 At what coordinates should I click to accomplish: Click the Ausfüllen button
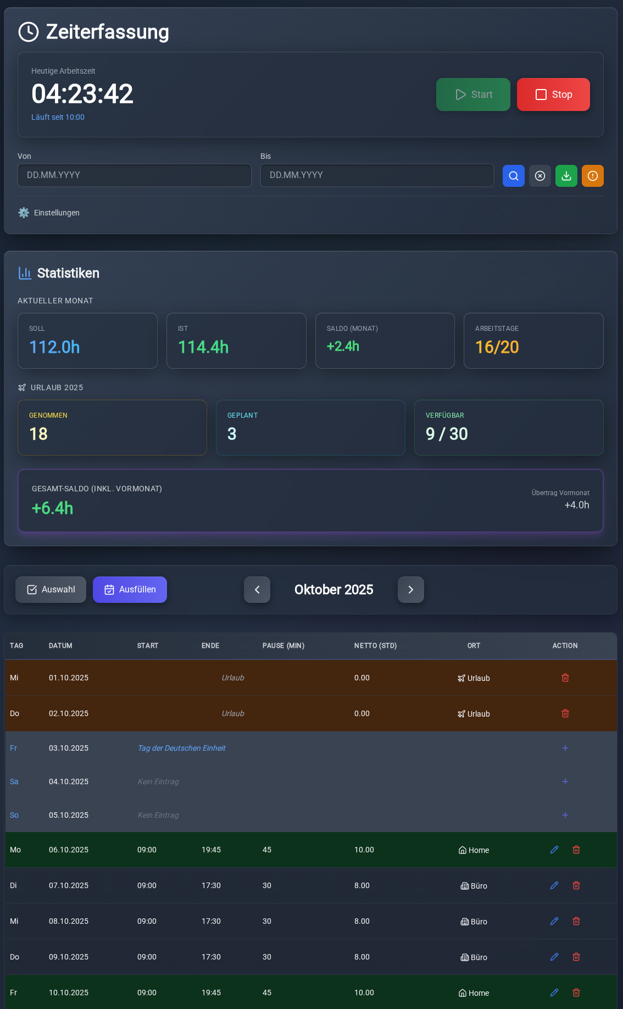(130, 590)
